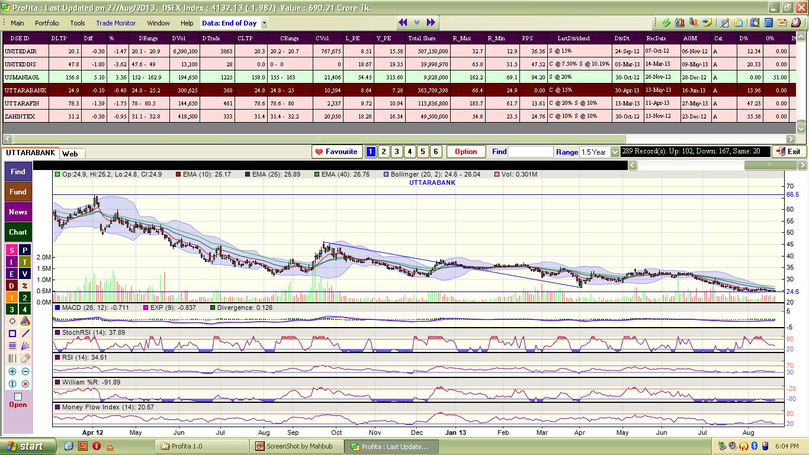Viewport: 809px width, 455px height.
Task: Open the Tools menu
Action: click(78, 23)
